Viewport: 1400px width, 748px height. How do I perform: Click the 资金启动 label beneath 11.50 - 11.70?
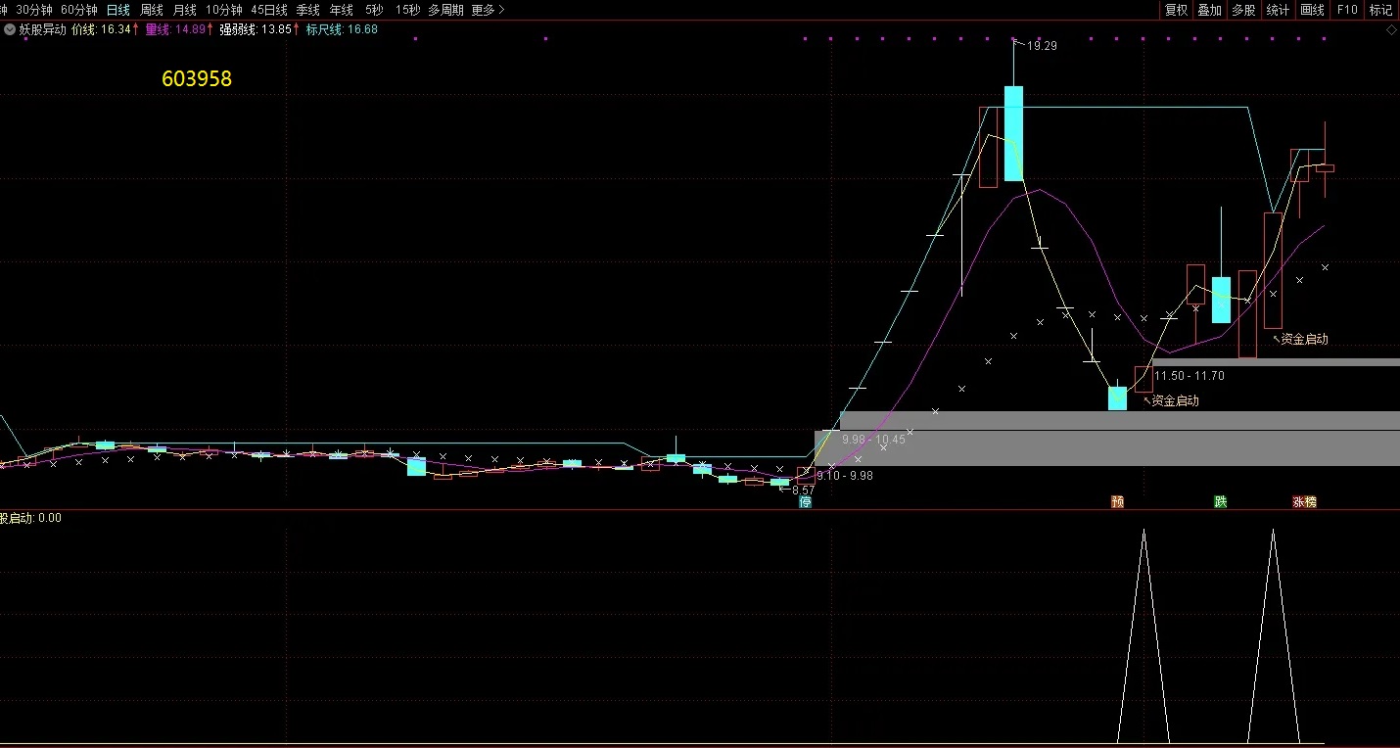(1175, 400)
